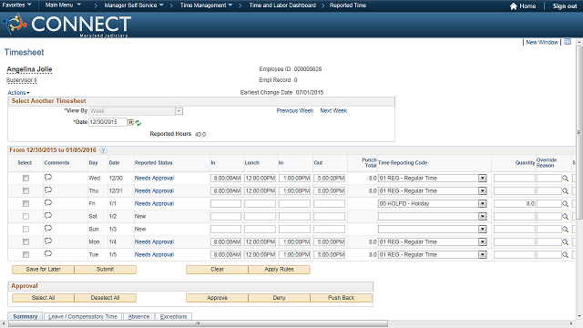Click the green refresh icon next to the date

click(x=138, y=123)
